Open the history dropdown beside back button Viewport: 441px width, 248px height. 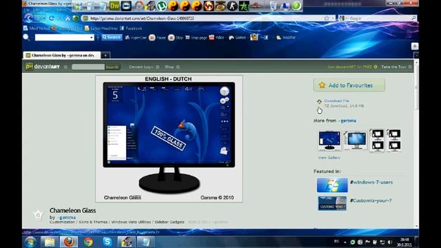point(44,19)
